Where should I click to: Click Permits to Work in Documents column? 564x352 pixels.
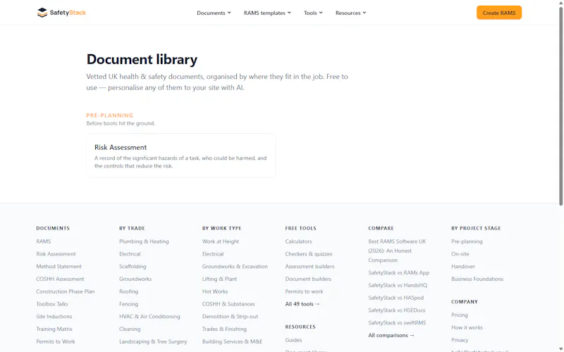tap(56, 341)
